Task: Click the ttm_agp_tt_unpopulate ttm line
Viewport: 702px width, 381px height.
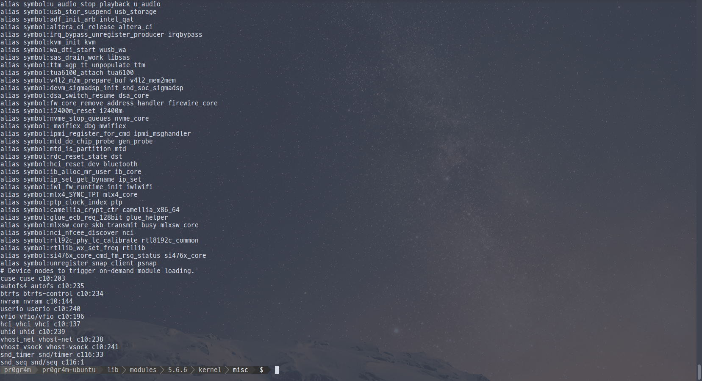Action: 73,65
